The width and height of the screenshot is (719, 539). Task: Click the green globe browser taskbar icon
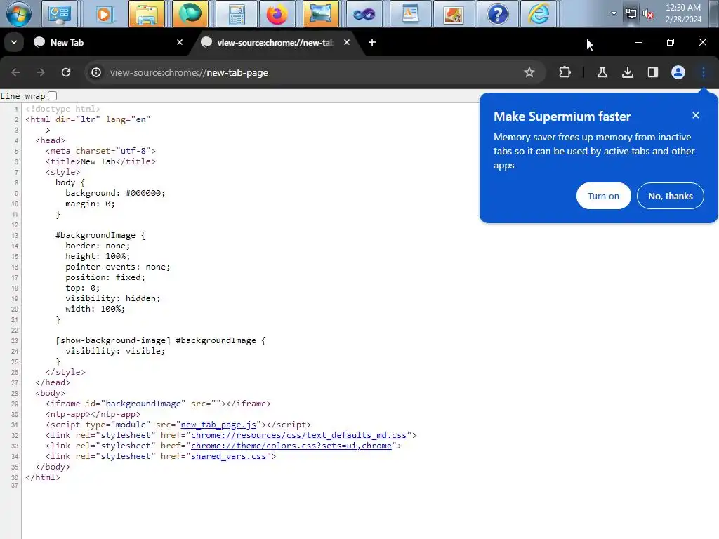point(190,14)
